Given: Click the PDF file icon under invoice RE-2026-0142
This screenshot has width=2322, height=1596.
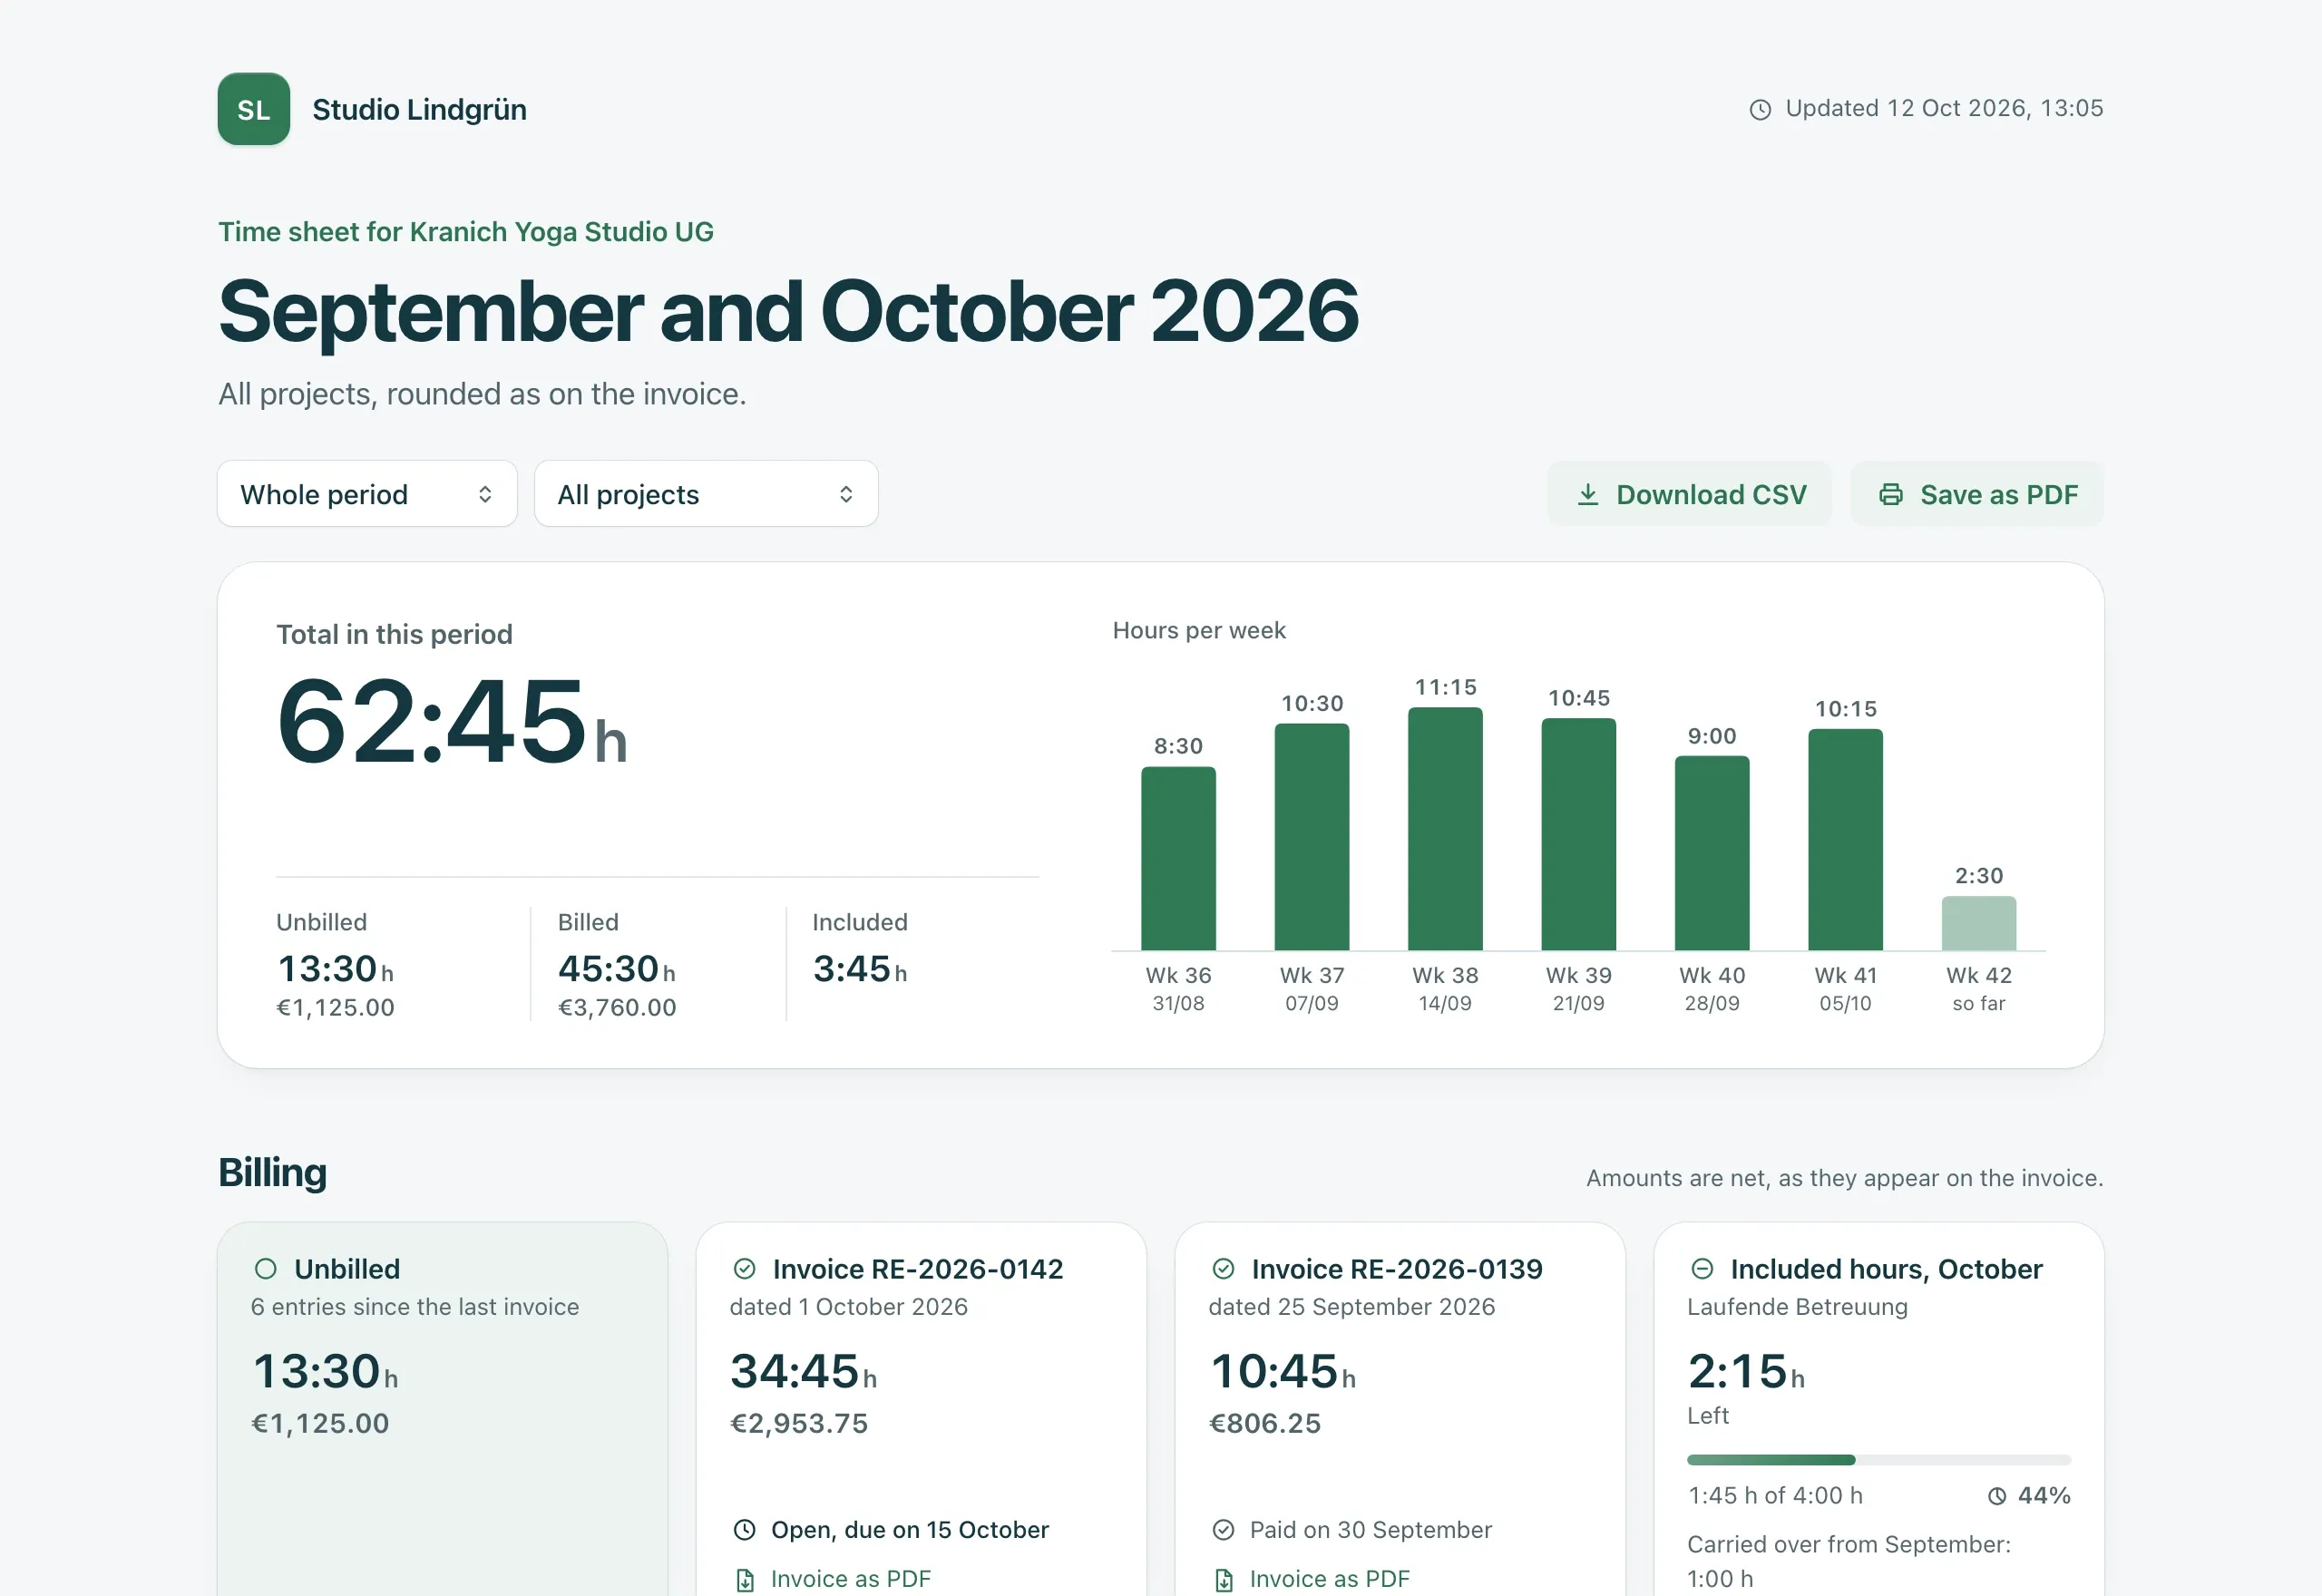Looking at the screenshot, I should pos(745,1580).
